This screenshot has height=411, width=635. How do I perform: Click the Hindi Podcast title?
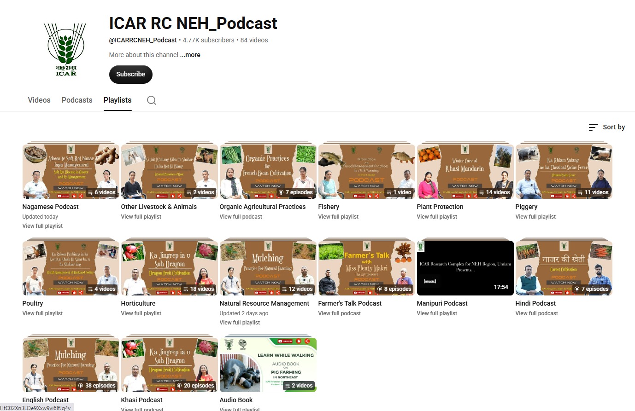click(x=536, y=303)
